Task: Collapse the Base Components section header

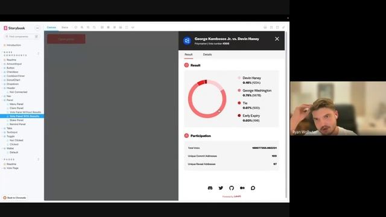Action: [15, 54]
